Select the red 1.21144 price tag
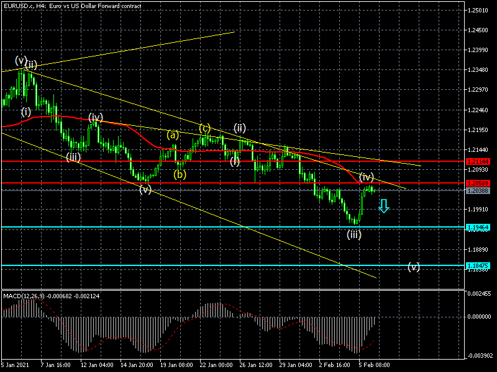Image resolution: width=497 pixels, height=372 pixels. click(x=478, y=162)
